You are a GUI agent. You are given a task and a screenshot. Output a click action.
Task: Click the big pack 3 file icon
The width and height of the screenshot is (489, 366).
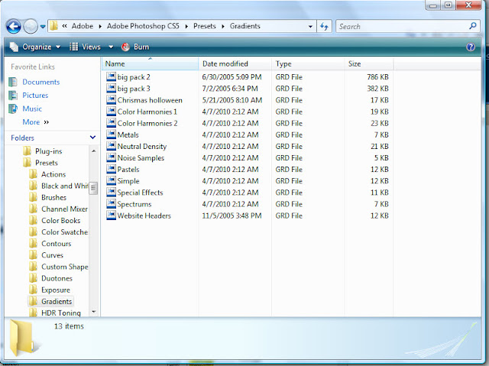point(111,88)
